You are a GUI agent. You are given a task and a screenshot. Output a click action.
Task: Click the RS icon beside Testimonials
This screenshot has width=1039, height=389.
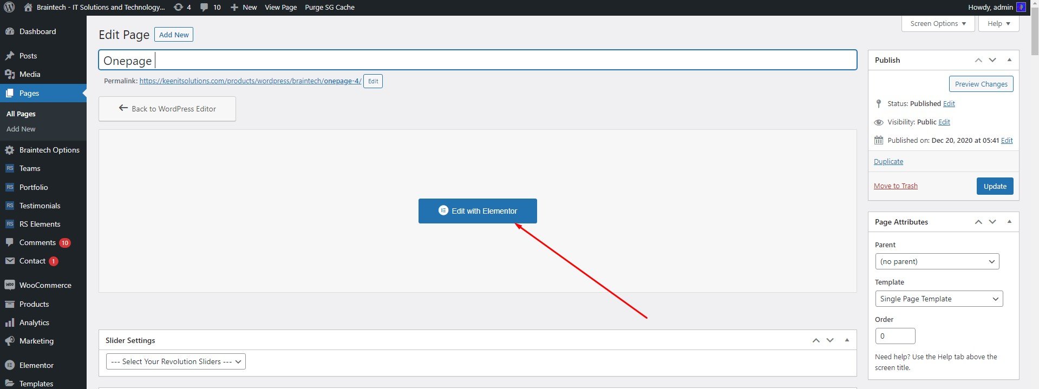pos(10,206)
